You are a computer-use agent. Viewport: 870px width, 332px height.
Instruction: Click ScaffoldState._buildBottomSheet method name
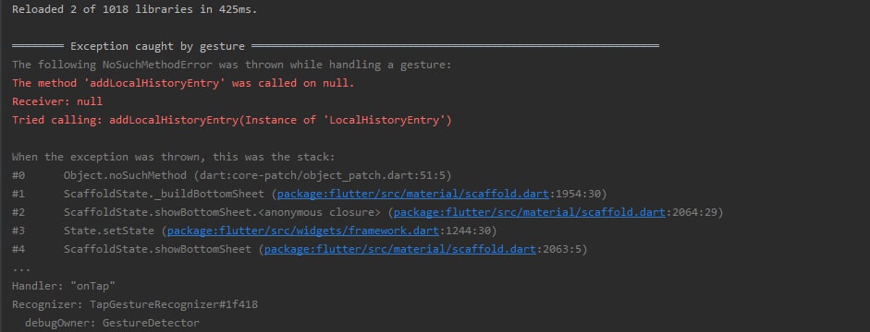pos(164,195)
